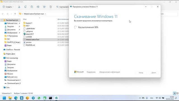Screen dimensions: 179x101
Task: Open recent locations dropdown chevron
Action: click(11, 14)
